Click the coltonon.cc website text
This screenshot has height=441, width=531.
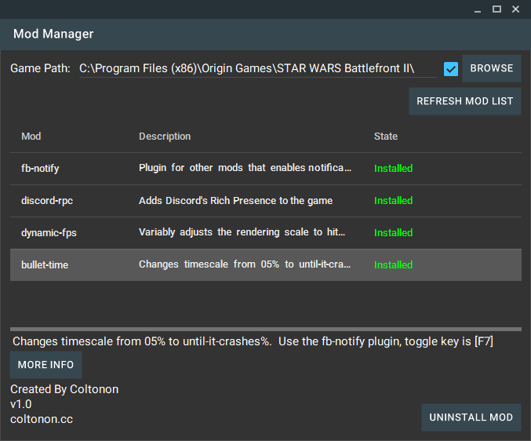[42, 419]
